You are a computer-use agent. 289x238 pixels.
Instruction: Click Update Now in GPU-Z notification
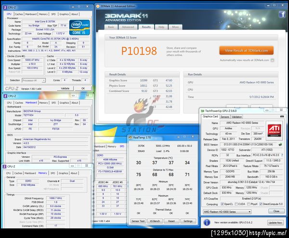(275, 223)
